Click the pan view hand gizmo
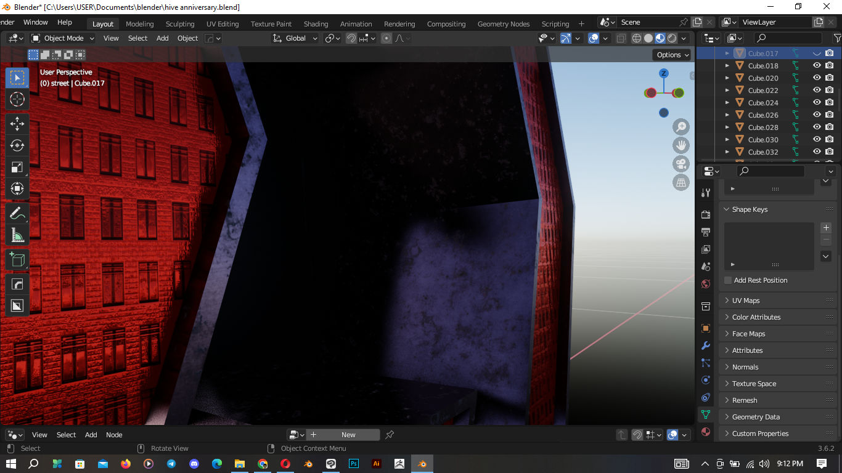Viewport: 842px width, 473px height. (681, 146)
